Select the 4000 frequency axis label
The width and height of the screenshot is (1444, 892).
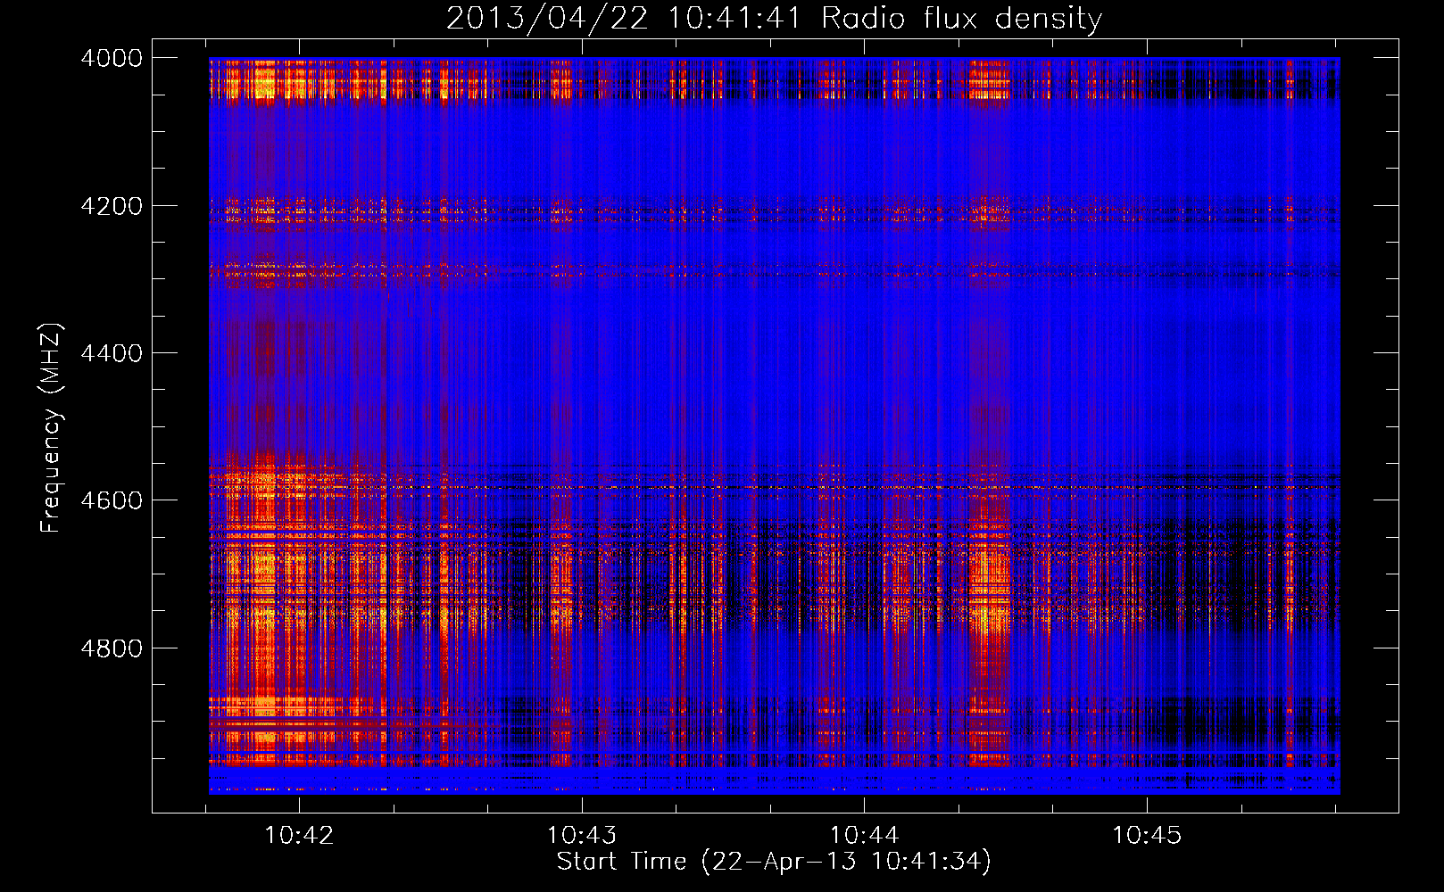tap(112, 58)
